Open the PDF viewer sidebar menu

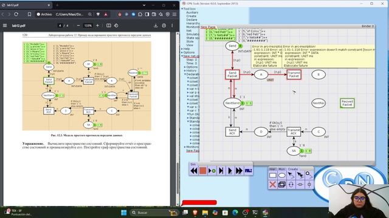pos(5,25)
